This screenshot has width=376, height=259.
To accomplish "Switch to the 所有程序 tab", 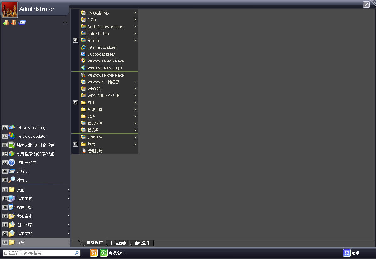I will (x=94, y=243).
